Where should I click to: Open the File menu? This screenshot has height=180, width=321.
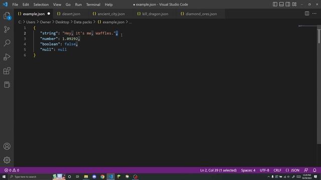click(15, 4)
